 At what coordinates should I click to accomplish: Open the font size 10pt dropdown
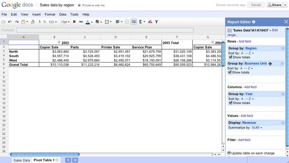[65, 22]
